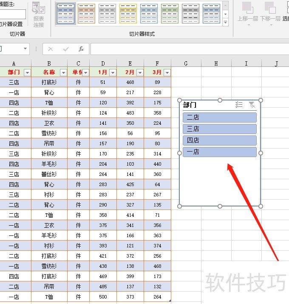Open the 1月 column filter dropdown
Viewport: 289px width, 304px height.
(x=113, y=72)
